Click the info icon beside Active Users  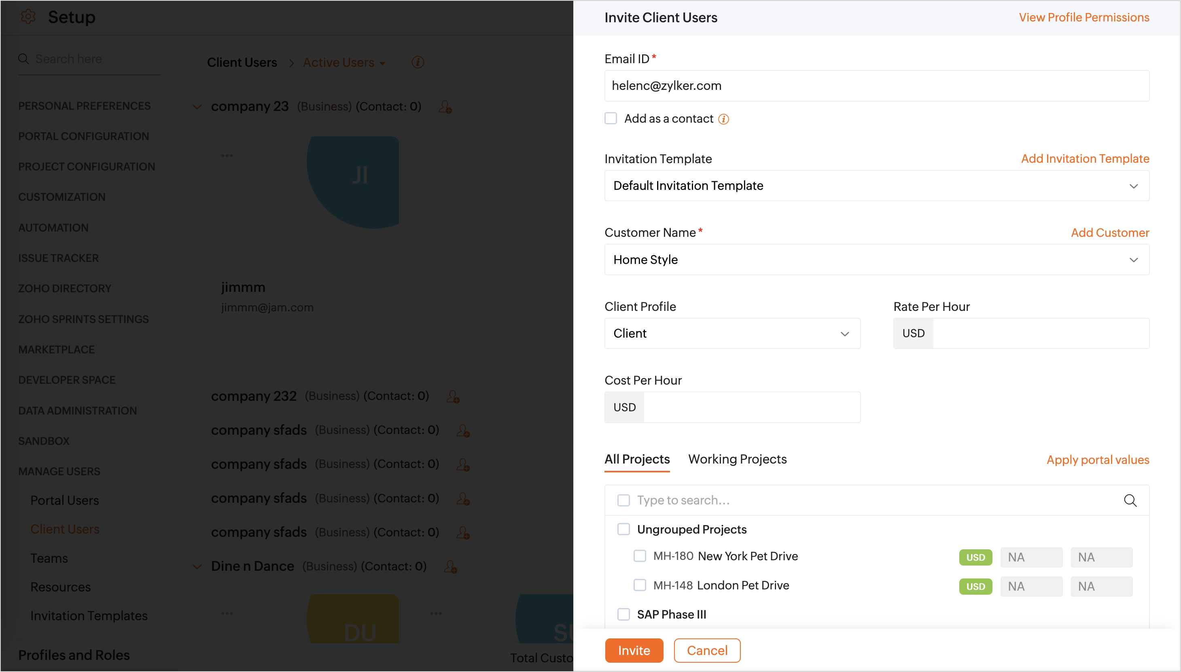coord(418,62)
